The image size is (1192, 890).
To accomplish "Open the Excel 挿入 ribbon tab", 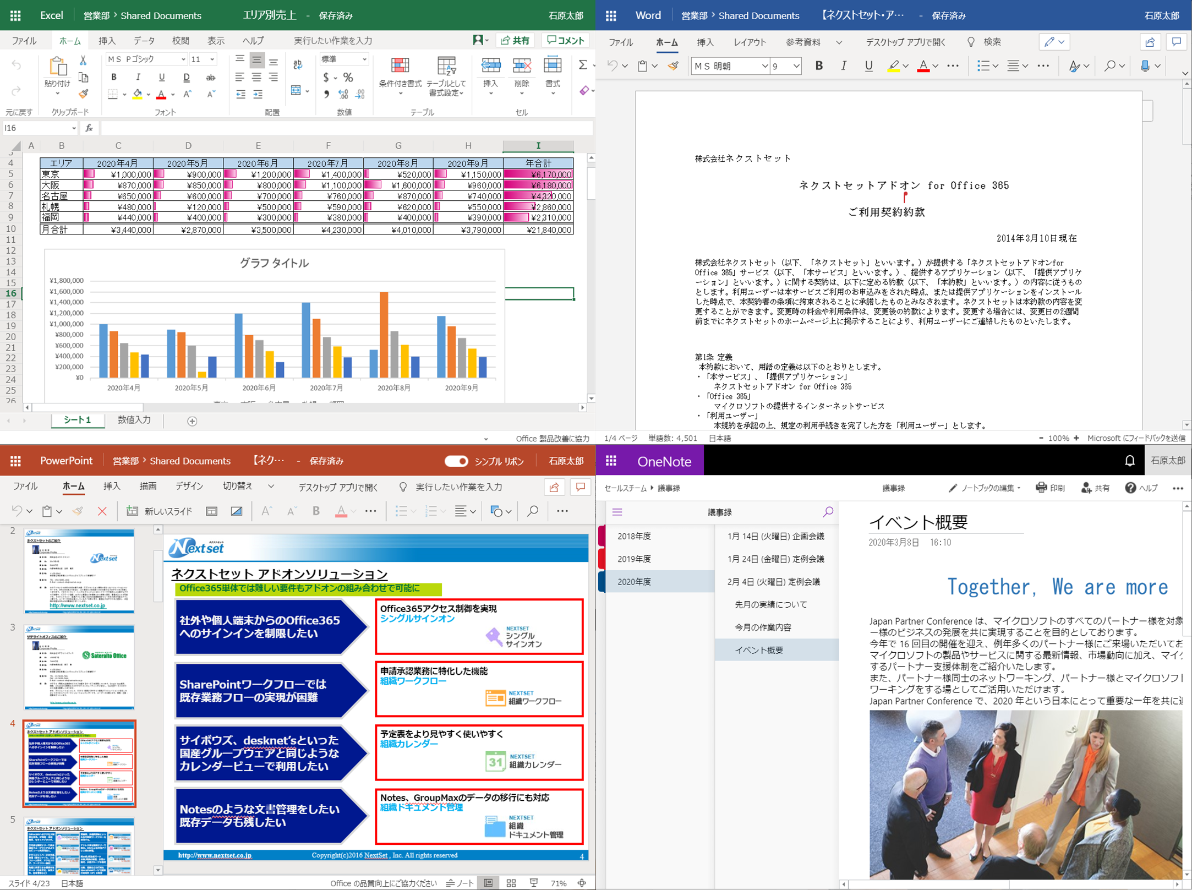I will (107, 41).
